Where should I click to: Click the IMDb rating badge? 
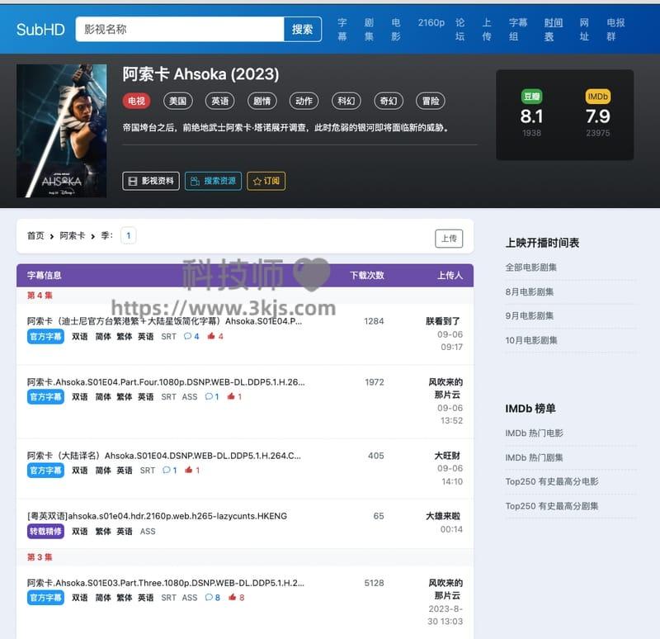pos(597,97)
